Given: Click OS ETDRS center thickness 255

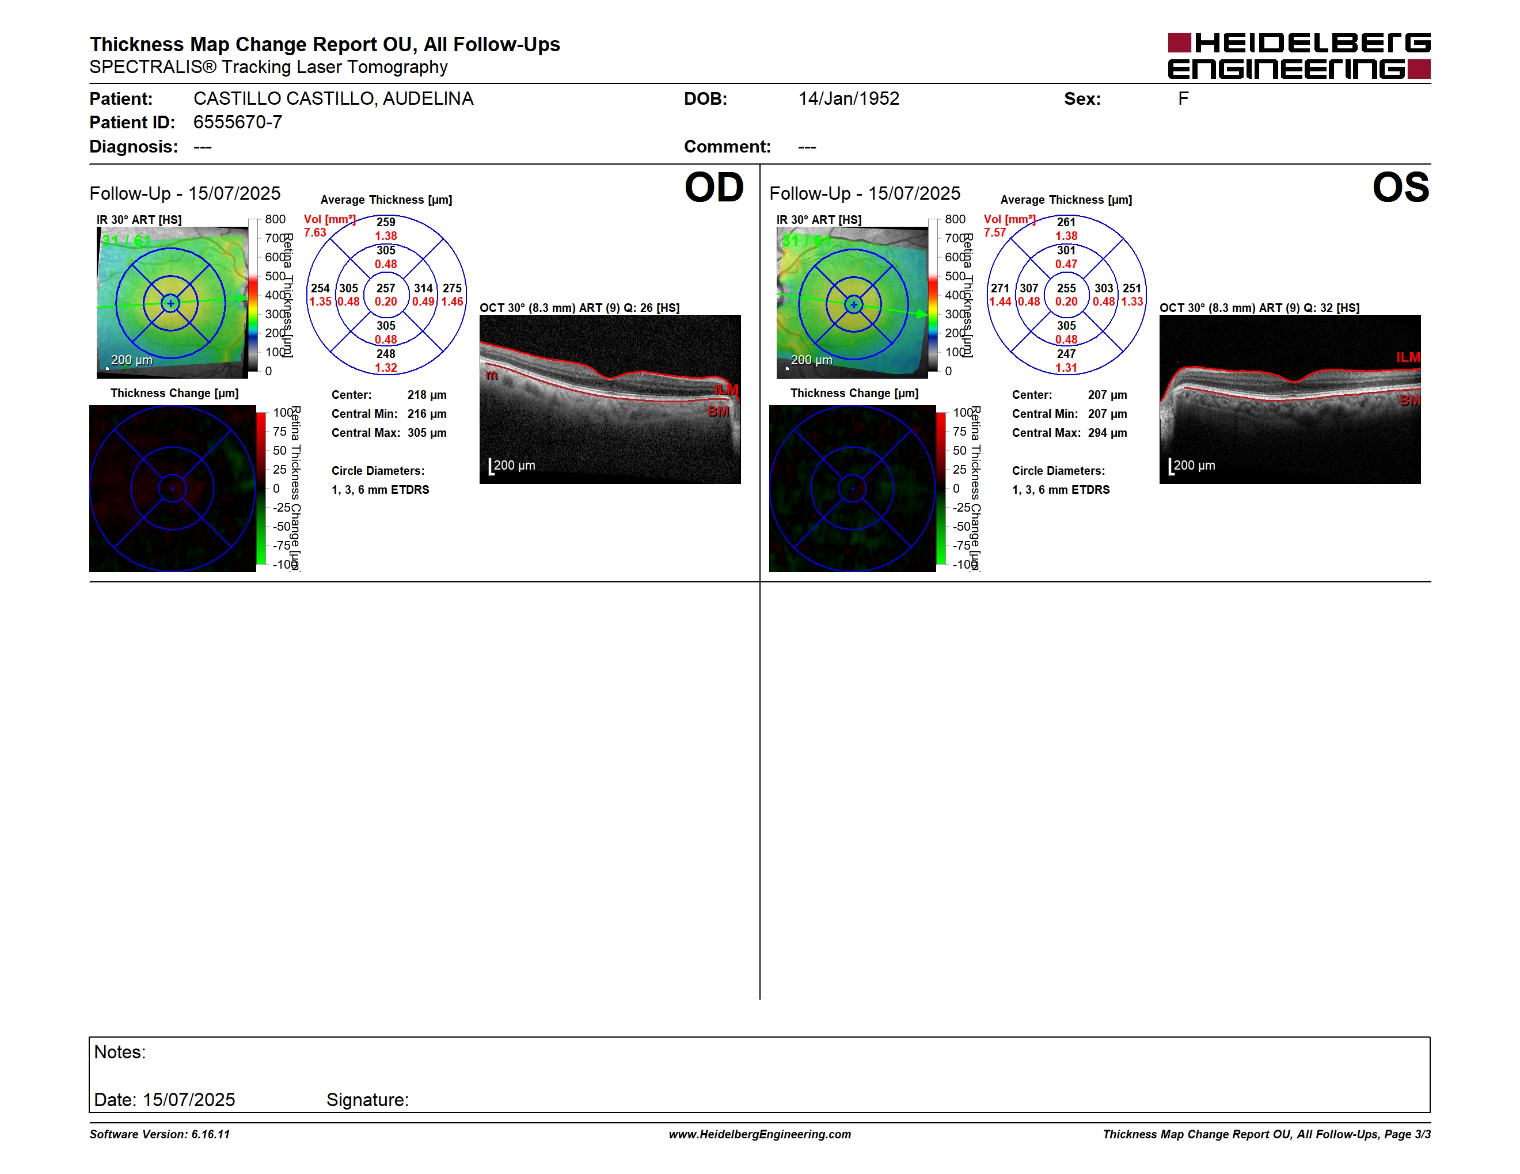Looking at the screenshot, I should (1066, 288).
